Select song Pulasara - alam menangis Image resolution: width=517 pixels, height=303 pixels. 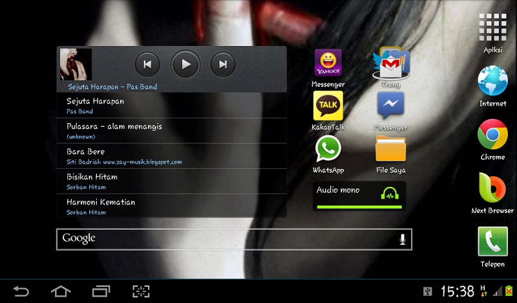pyautogui.click(x=171, y=130)
